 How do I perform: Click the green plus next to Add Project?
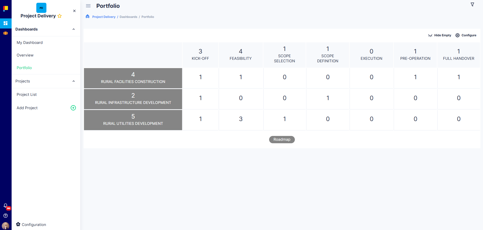click(x=73, y=108)
